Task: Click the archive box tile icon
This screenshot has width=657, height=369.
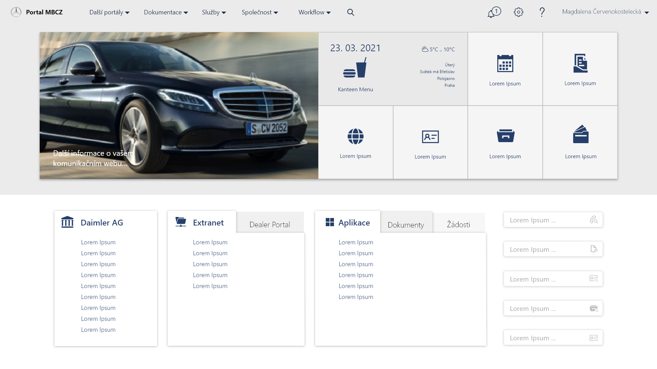Action: click(x=505, y=136)
